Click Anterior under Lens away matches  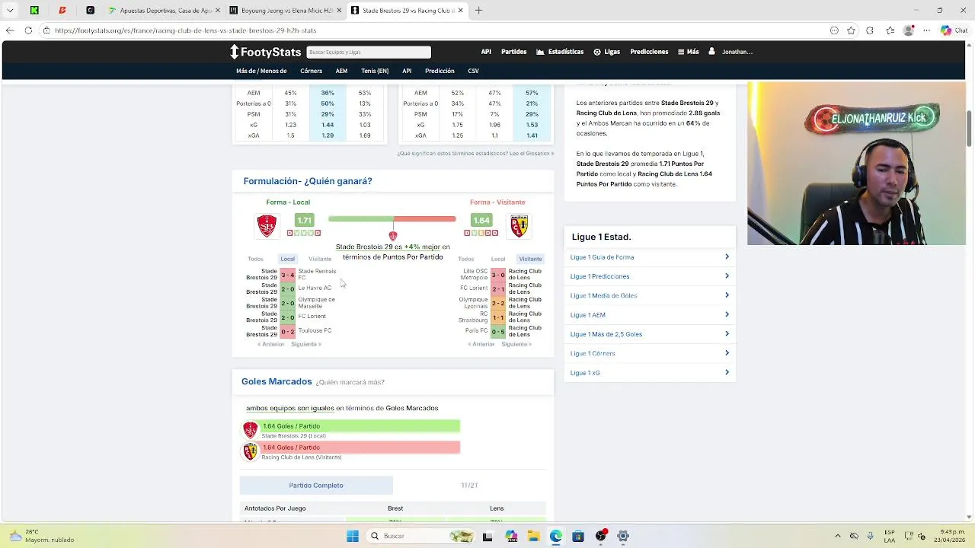[x=481, y=344]
